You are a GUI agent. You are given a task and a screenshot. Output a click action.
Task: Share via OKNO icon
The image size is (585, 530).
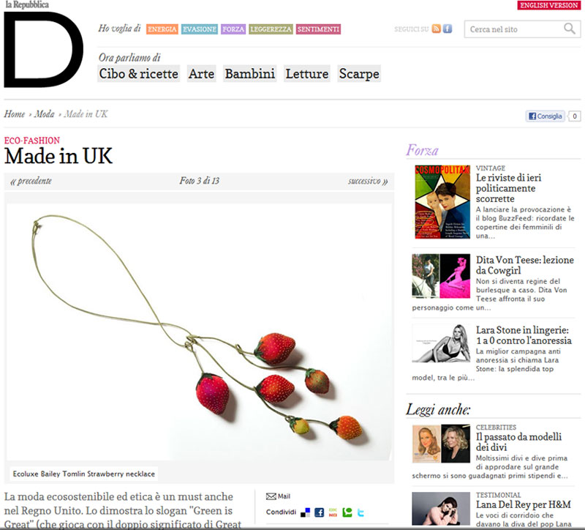[x=333, y=512]
